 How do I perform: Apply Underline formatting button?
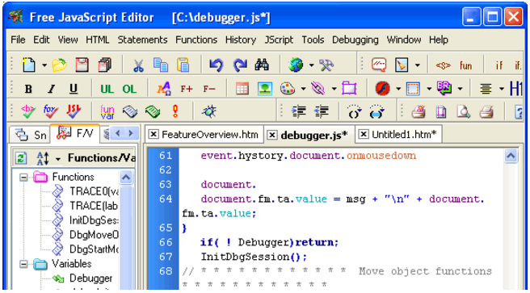[74, 89]
